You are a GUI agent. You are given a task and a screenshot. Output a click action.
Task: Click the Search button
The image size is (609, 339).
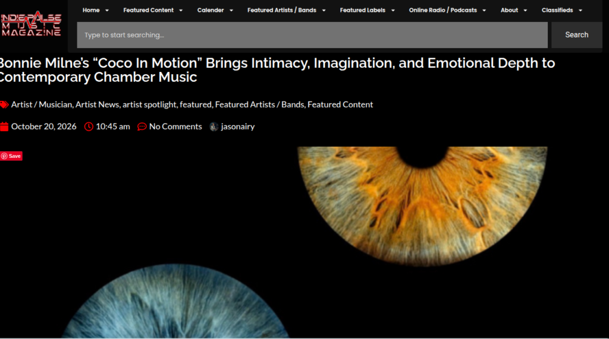click(x=577, y=35)
